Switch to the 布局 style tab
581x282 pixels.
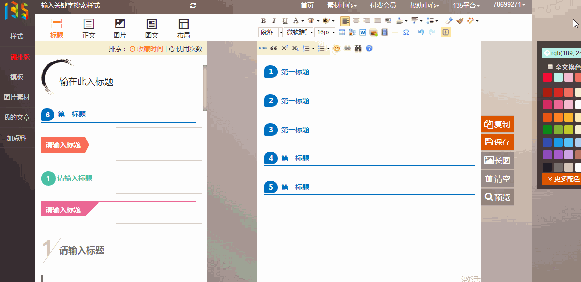click(x=183, y=29)
